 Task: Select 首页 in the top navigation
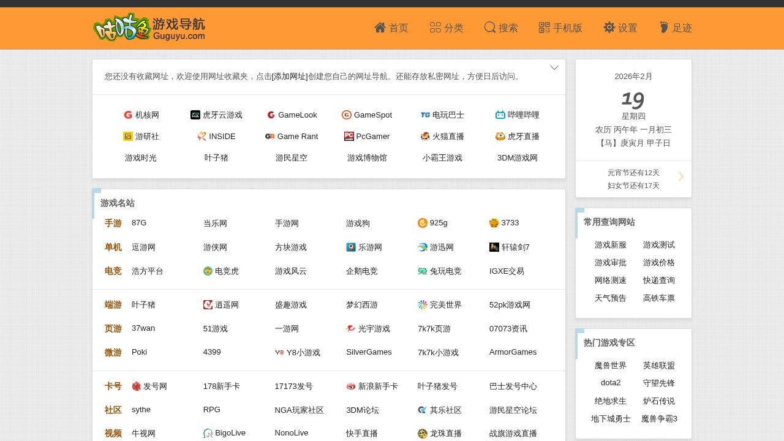coord(398,28)
